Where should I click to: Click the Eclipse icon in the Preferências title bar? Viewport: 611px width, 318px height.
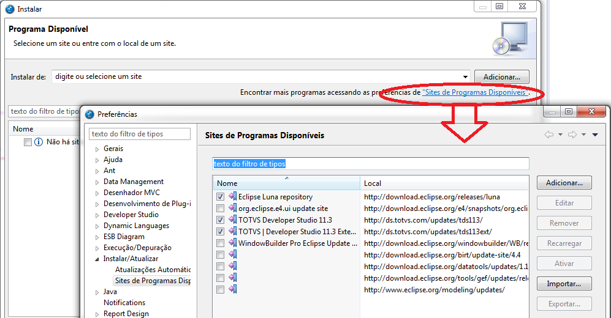89,114
